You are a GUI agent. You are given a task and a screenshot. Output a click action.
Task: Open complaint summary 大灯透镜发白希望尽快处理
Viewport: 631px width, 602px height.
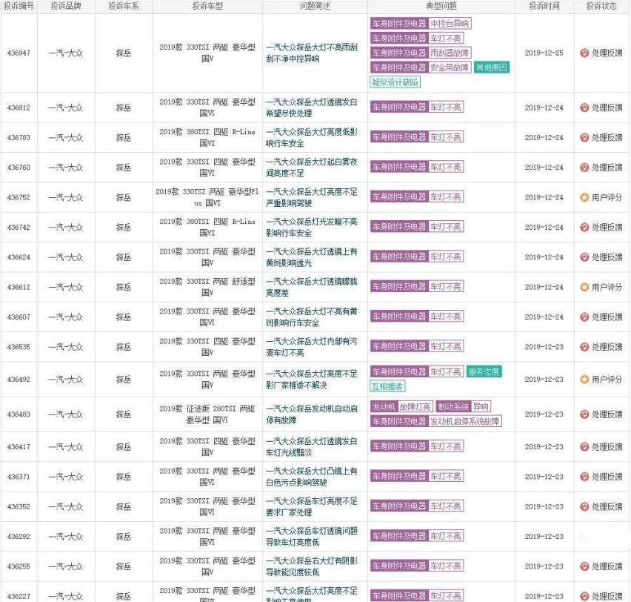[x=312, y=107]
